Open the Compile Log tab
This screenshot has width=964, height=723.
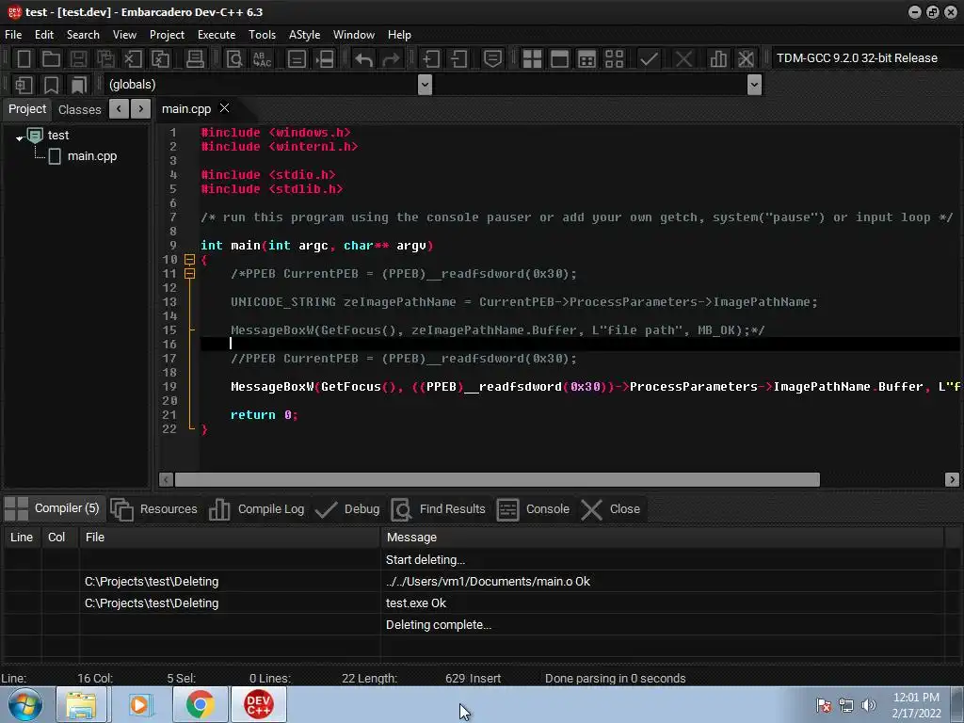(257, 509)
